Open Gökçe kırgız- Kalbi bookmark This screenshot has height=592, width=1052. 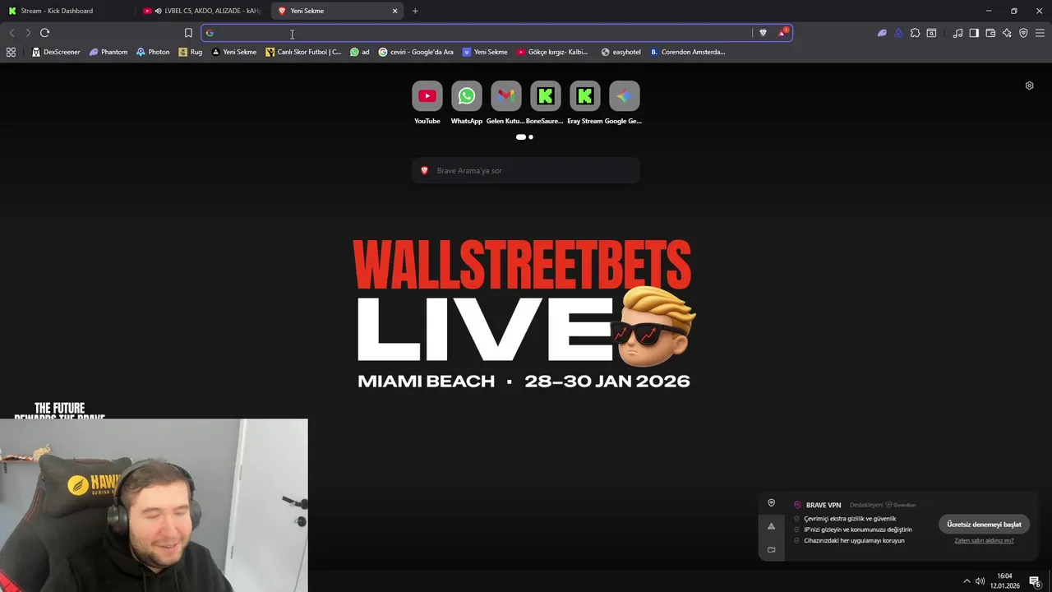click(552, 52)
